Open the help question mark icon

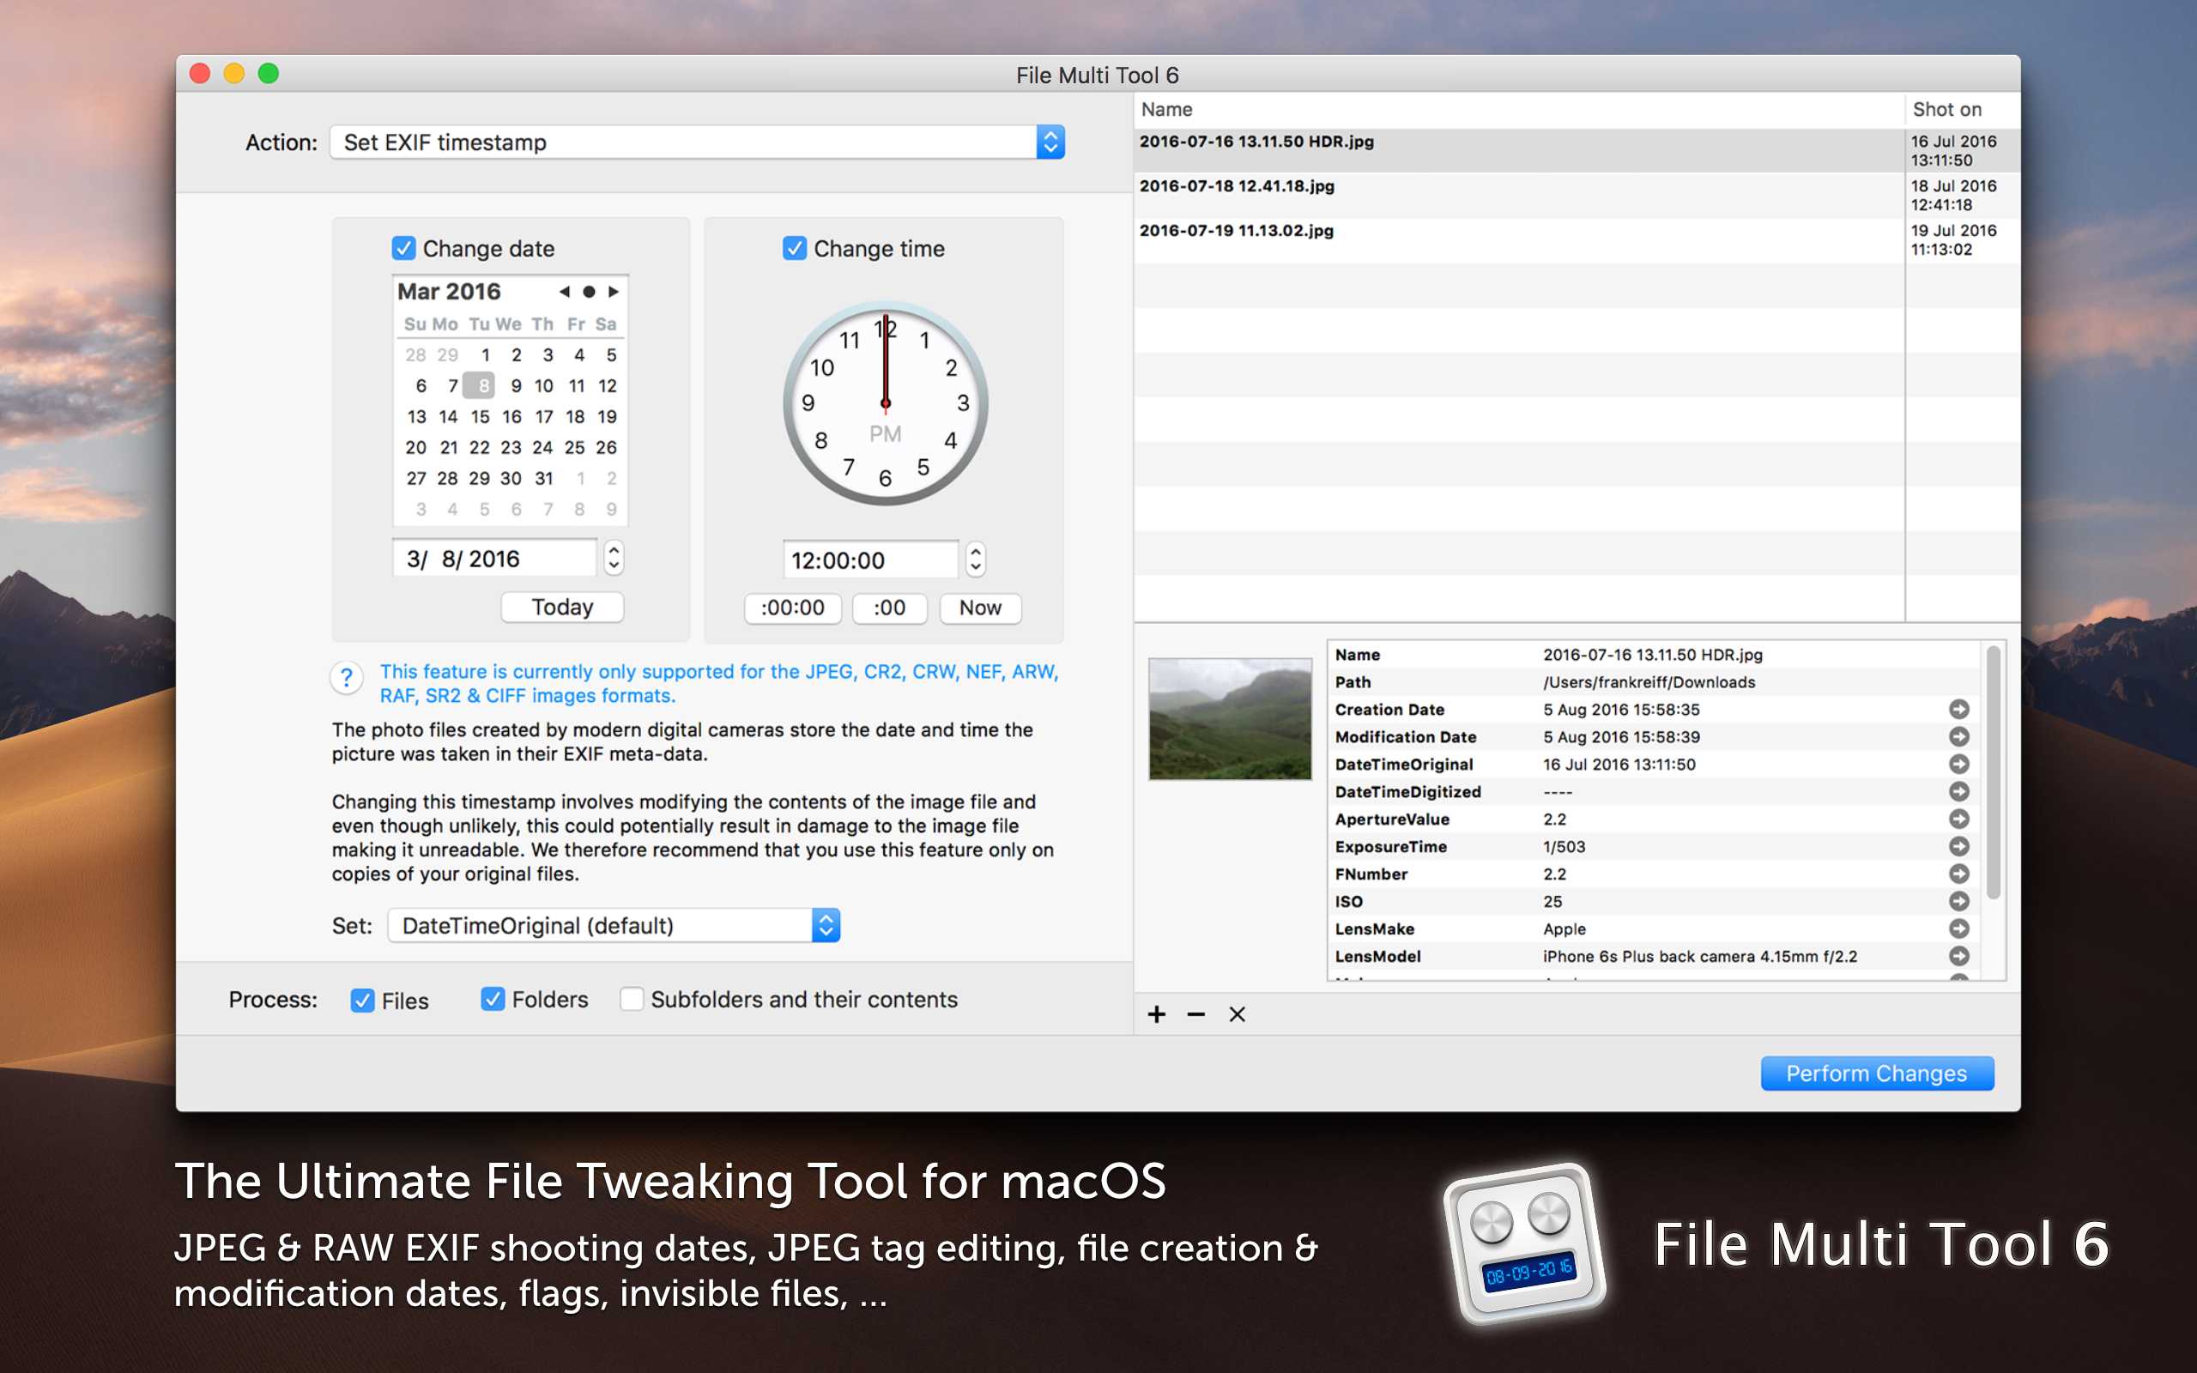[x=347, y=677]
